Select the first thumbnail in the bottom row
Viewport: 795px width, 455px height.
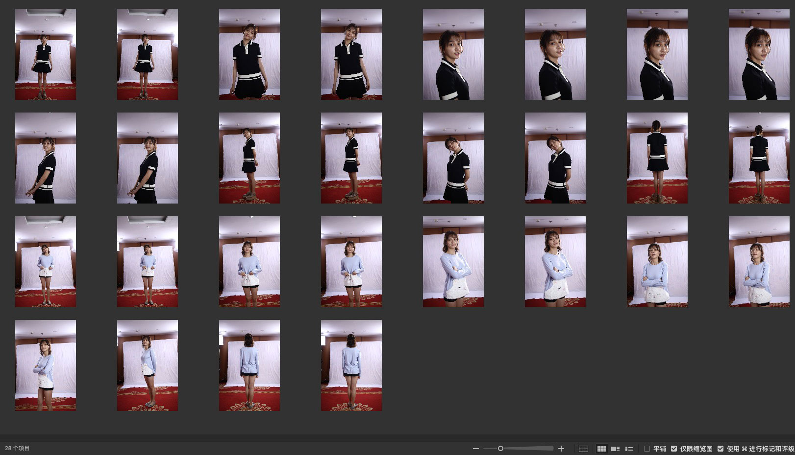pyautogui.click(x=46, y=365)
